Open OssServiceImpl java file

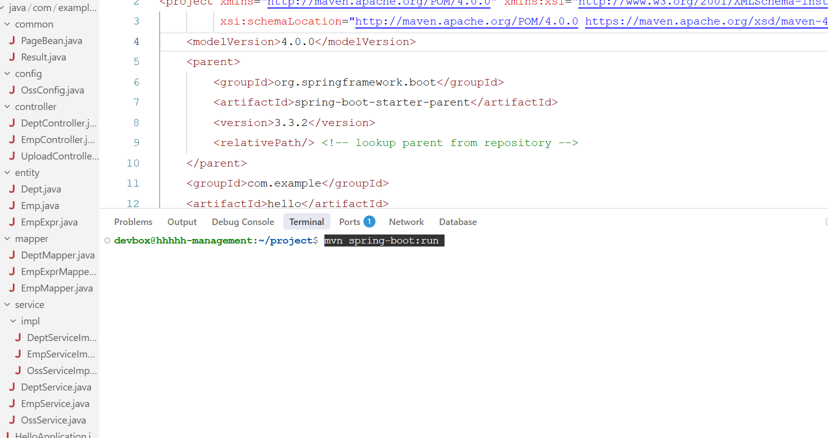point(62,370)
